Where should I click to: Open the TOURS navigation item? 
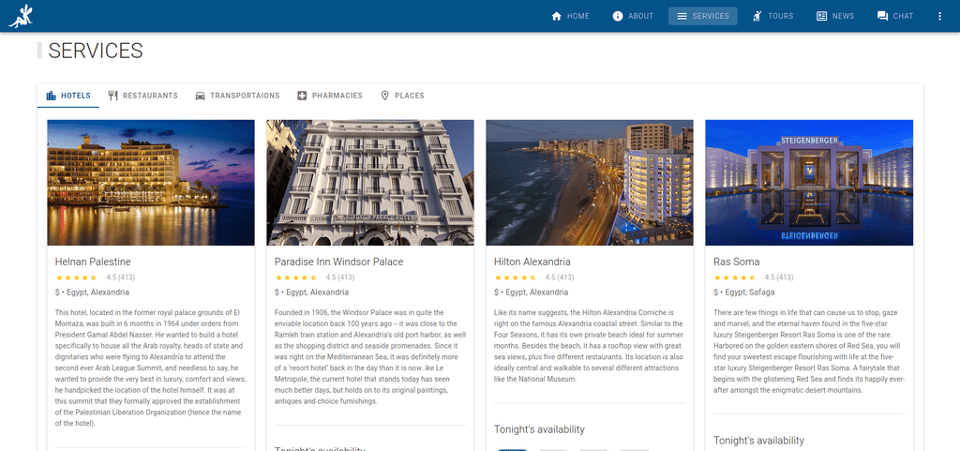[772, 16]
